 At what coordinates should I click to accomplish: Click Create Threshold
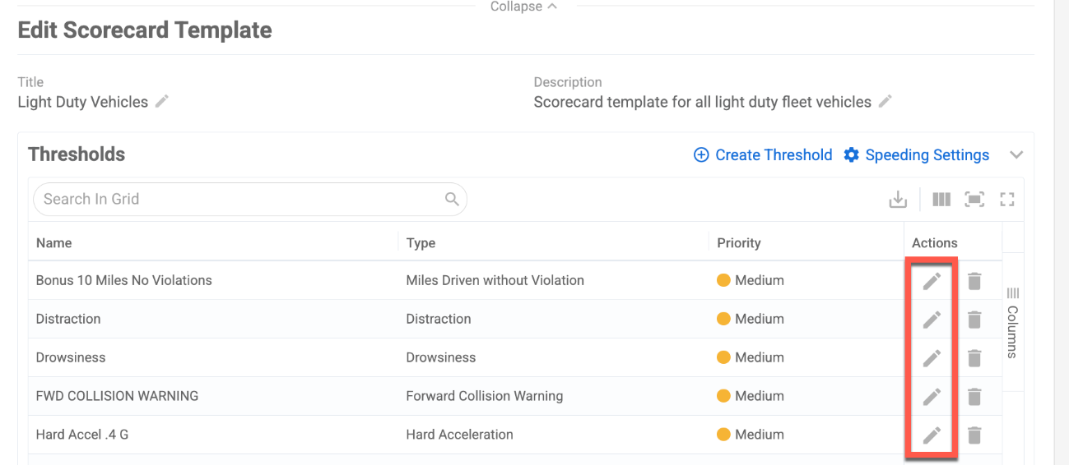tap(763, 155)
